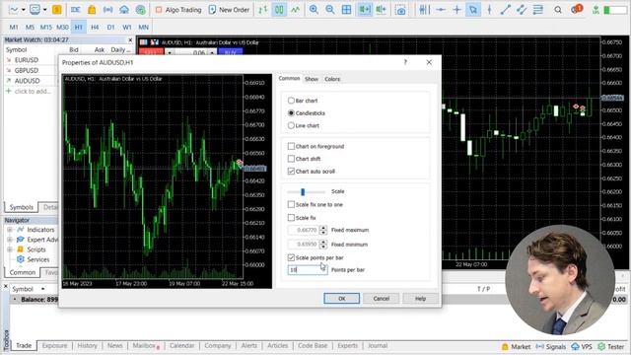Switch chart to bar chart icon

(263, 9)
